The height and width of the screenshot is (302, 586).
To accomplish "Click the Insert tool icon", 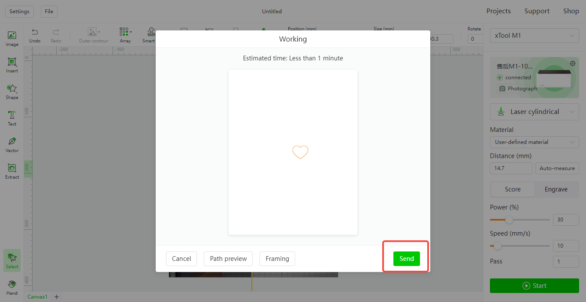I will pos(12,65).
